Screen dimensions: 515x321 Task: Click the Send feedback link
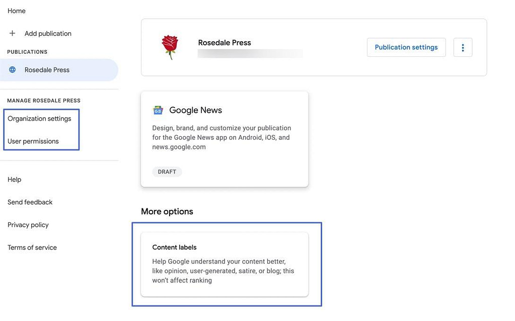click(30, 202)
